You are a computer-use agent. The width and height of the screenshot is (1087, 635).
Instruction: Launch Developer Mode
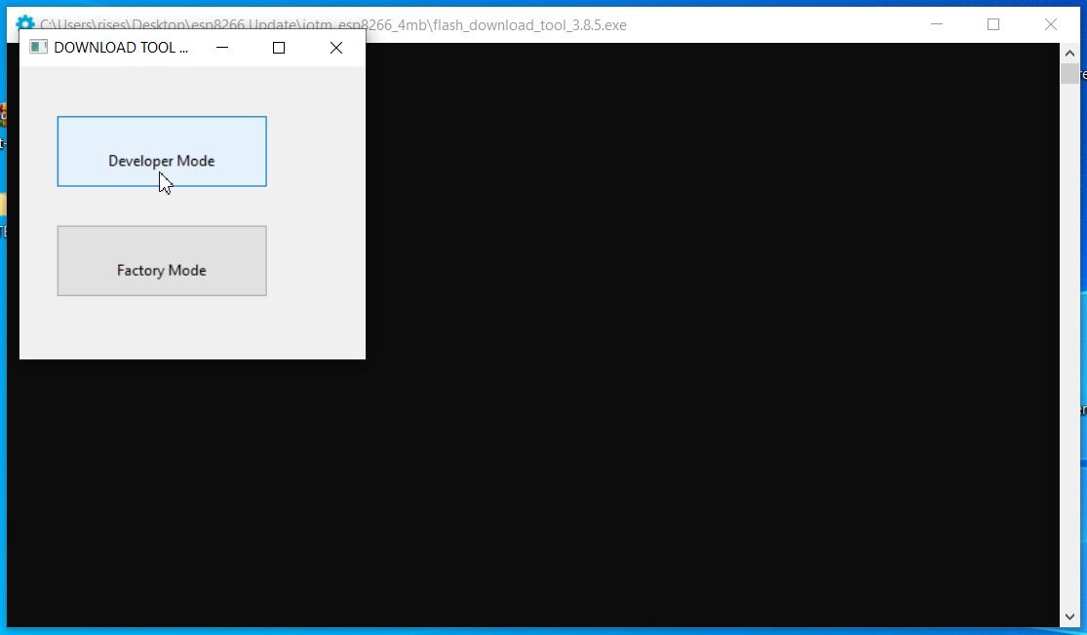coord(162,151)
